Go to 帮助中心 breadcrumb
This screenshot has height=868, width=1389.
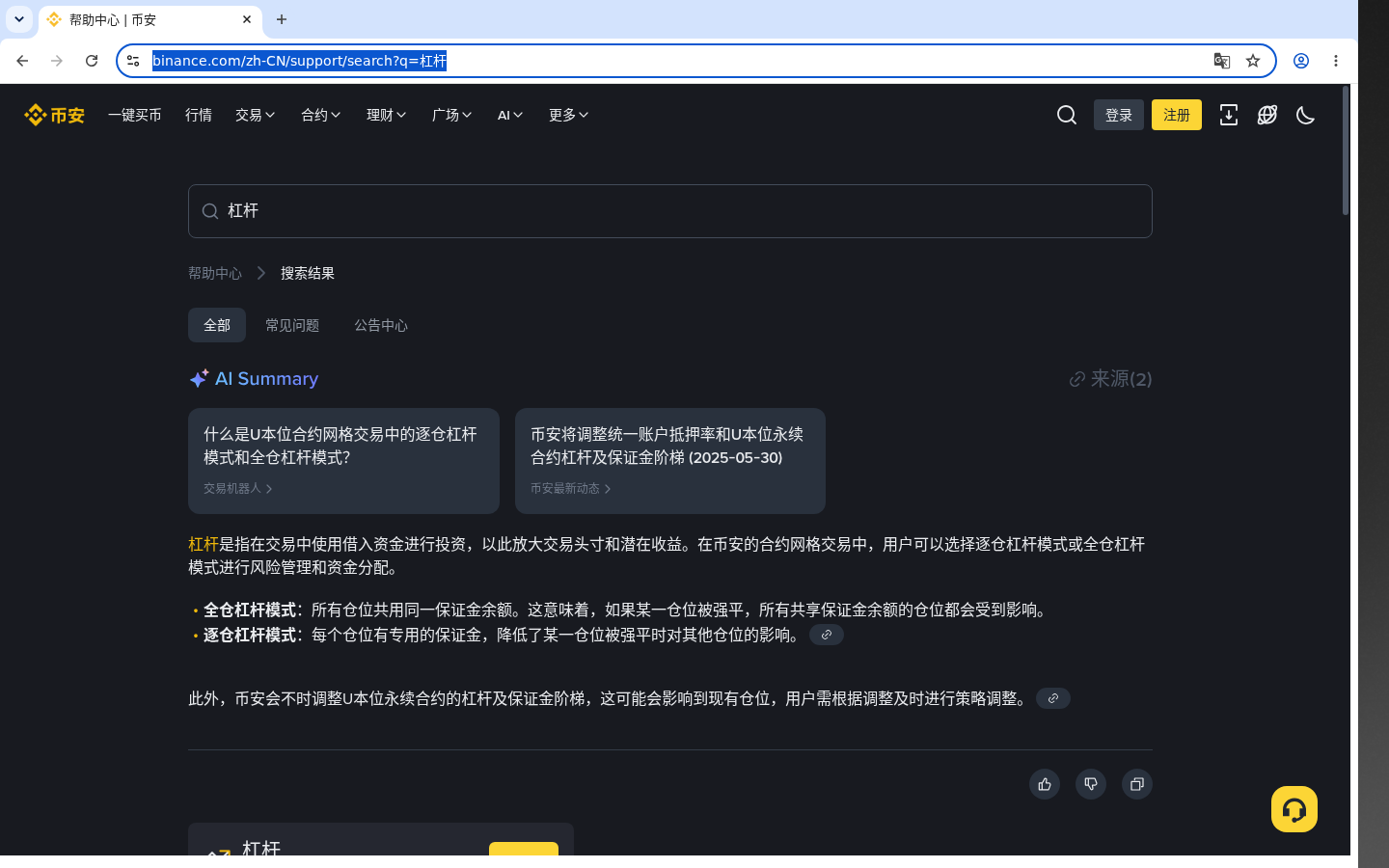tap(215, 273)
